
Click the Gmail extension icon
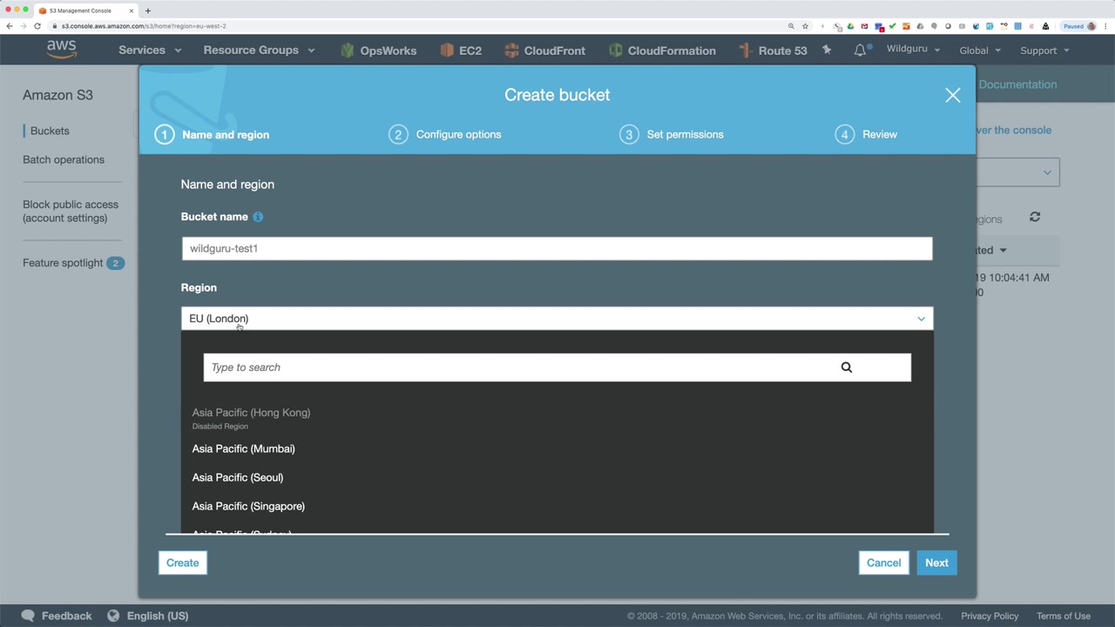[865, 26]
